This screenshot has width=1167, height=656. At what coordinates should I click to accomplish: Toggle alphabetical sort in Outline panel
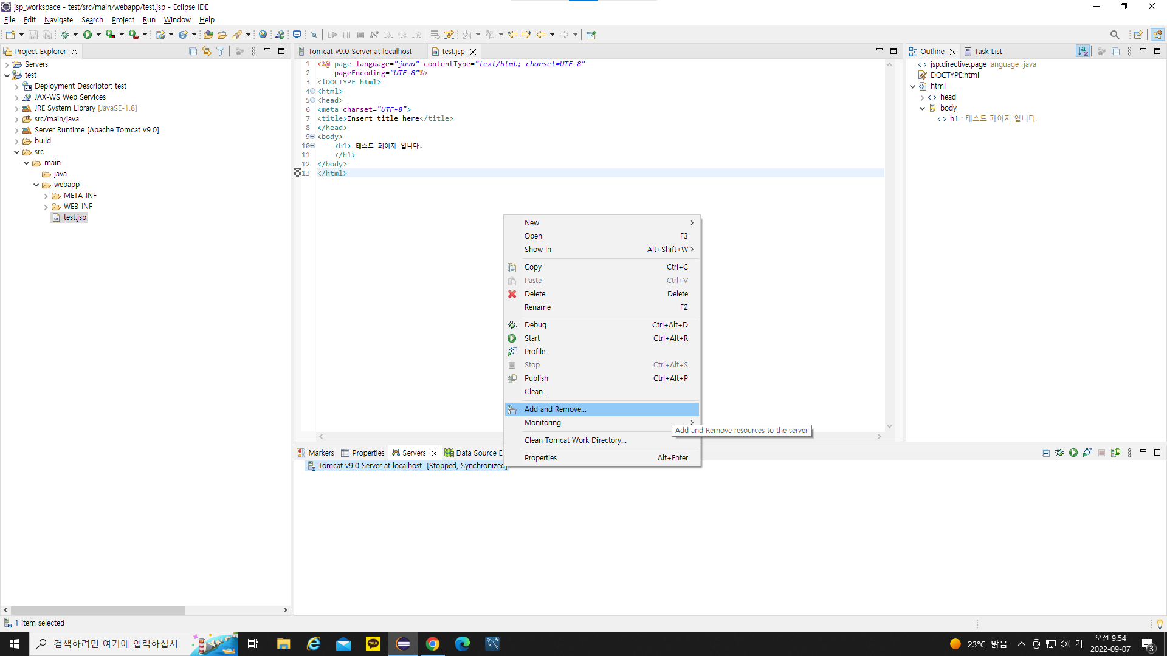[1083, 52]
